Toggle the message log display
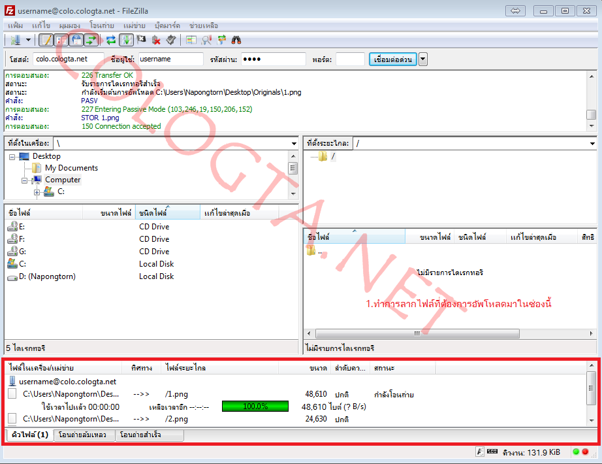Viewport: 602px width, 464px height. point(46,40)
